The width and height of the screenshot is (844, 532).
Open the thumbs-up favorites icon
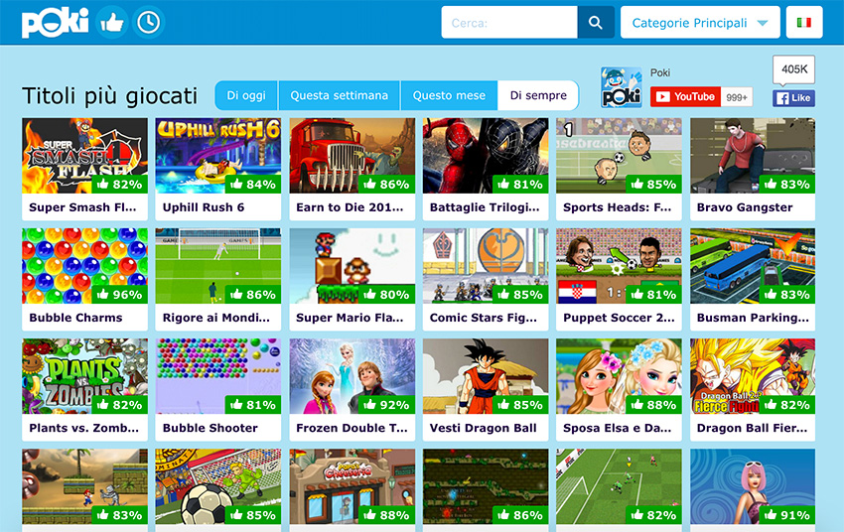pyautogui.click(x=112, y=23)
